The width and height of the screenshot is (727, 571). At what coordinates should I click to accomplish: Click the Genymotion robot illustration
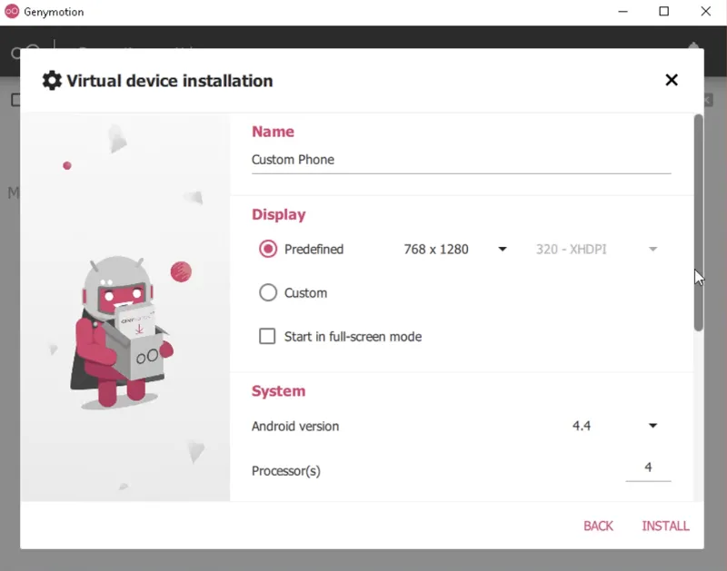pyautogui.click(x=122, y=332)
